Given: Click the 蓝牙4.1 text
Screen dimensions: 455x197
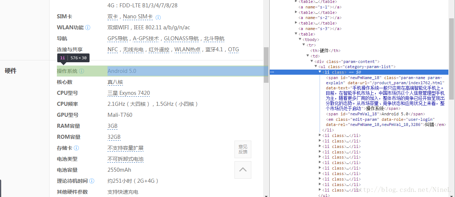Looking at the screenshot, I should click(214, 49).
